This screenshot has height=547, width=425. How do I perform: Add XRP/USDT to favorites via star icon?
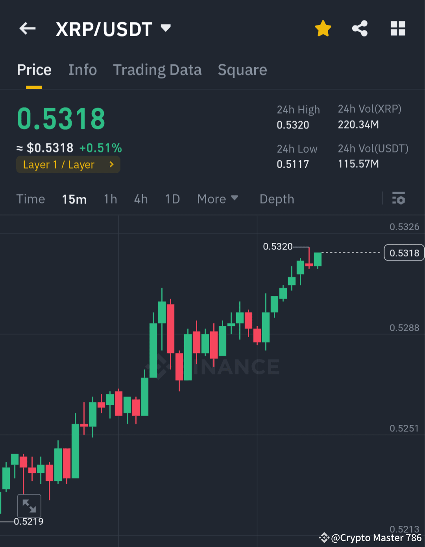(x=323, y=28)
